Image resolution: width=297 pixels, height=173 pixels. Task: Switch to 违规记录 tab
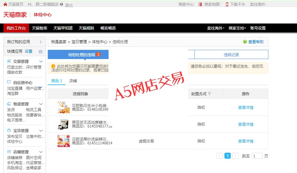[231, 55]
